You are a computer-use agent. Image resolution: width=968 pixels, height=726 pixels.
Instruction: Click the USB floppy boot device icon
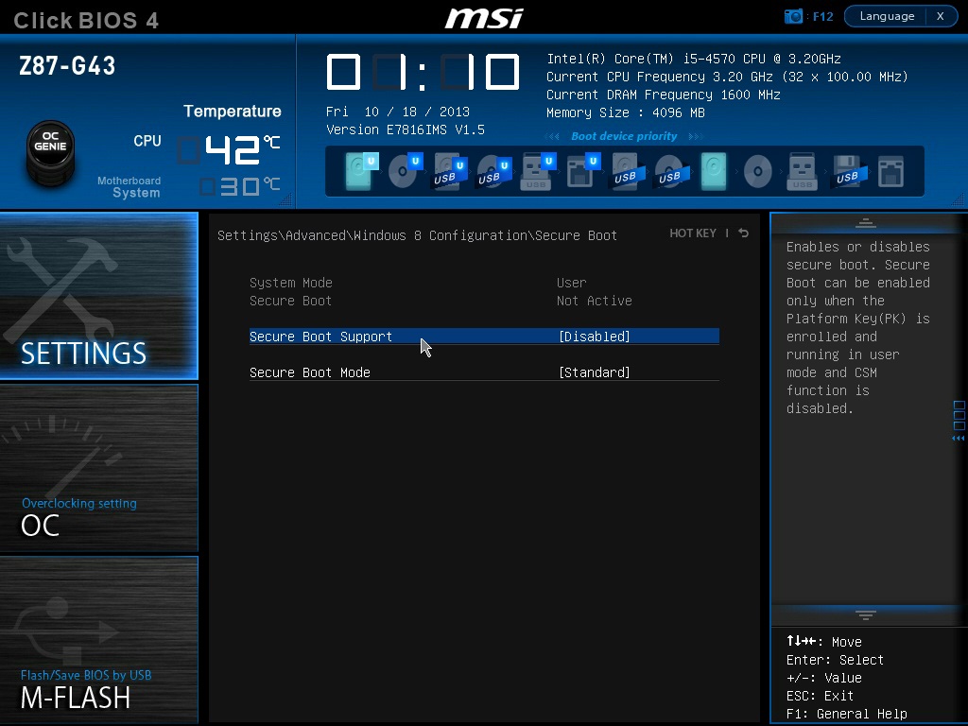click(846, 172)
